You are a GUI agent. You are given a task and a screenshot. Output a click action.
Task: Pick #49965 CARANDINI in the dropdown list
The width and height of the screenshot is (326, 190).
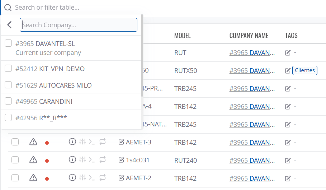click(x=8, y=101)
